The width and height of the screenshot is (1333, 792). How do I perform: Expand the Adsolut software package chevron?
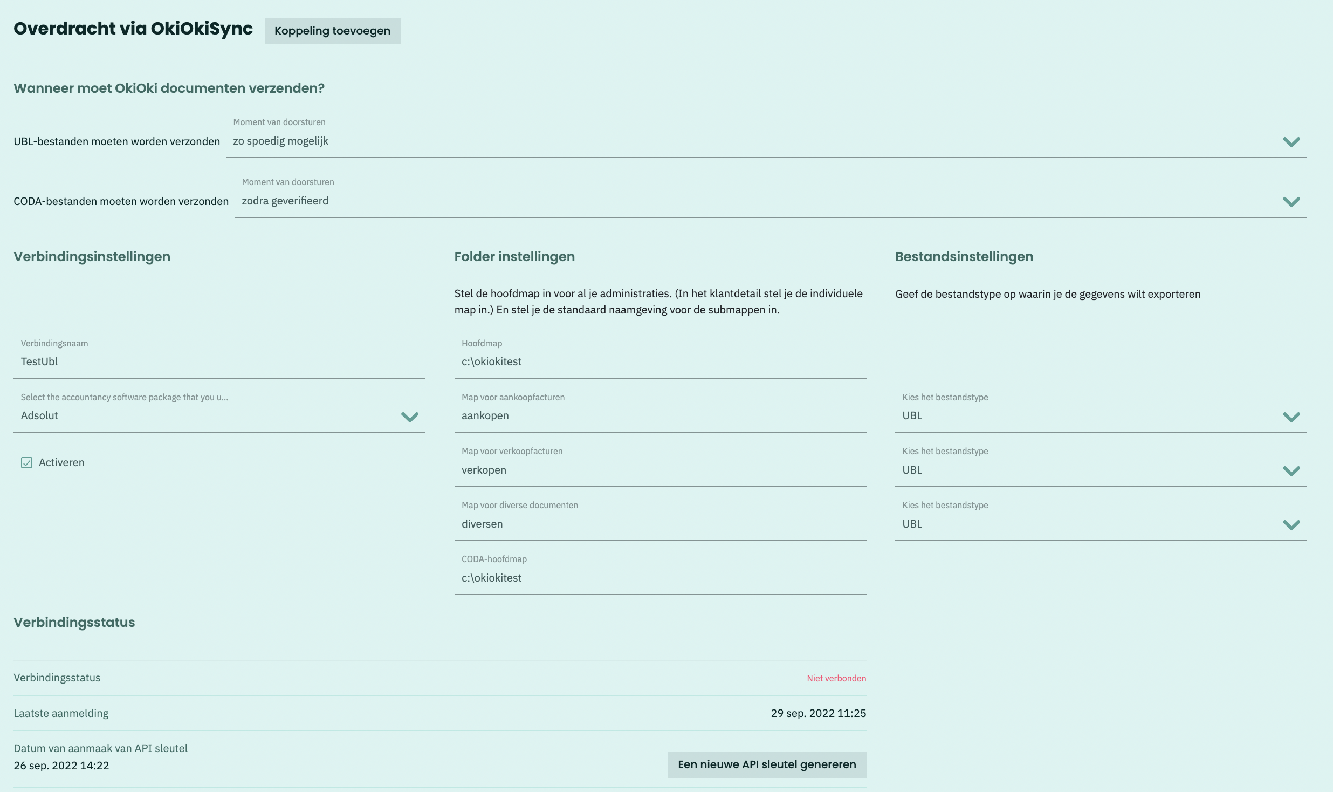pos(410,417)
